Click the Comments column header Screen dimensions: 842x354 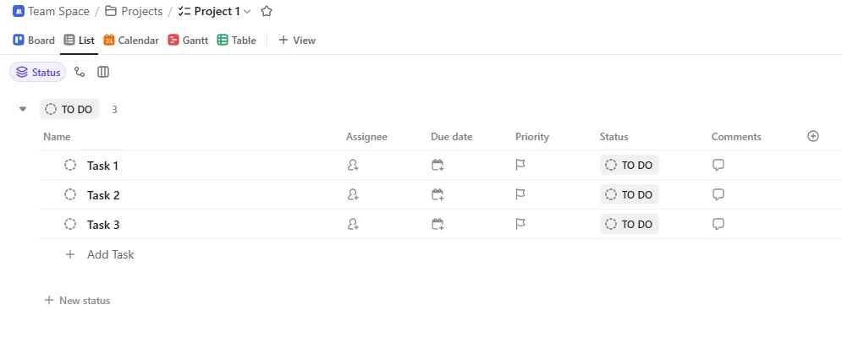click(736, 137)
